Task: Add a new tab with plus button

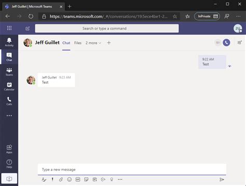Action: point(109,43)
